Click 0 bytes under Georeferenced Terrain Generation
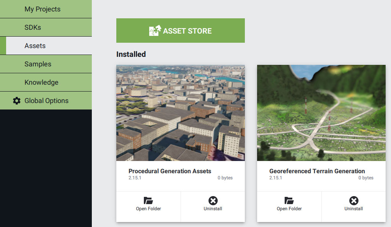 point(366,178)
